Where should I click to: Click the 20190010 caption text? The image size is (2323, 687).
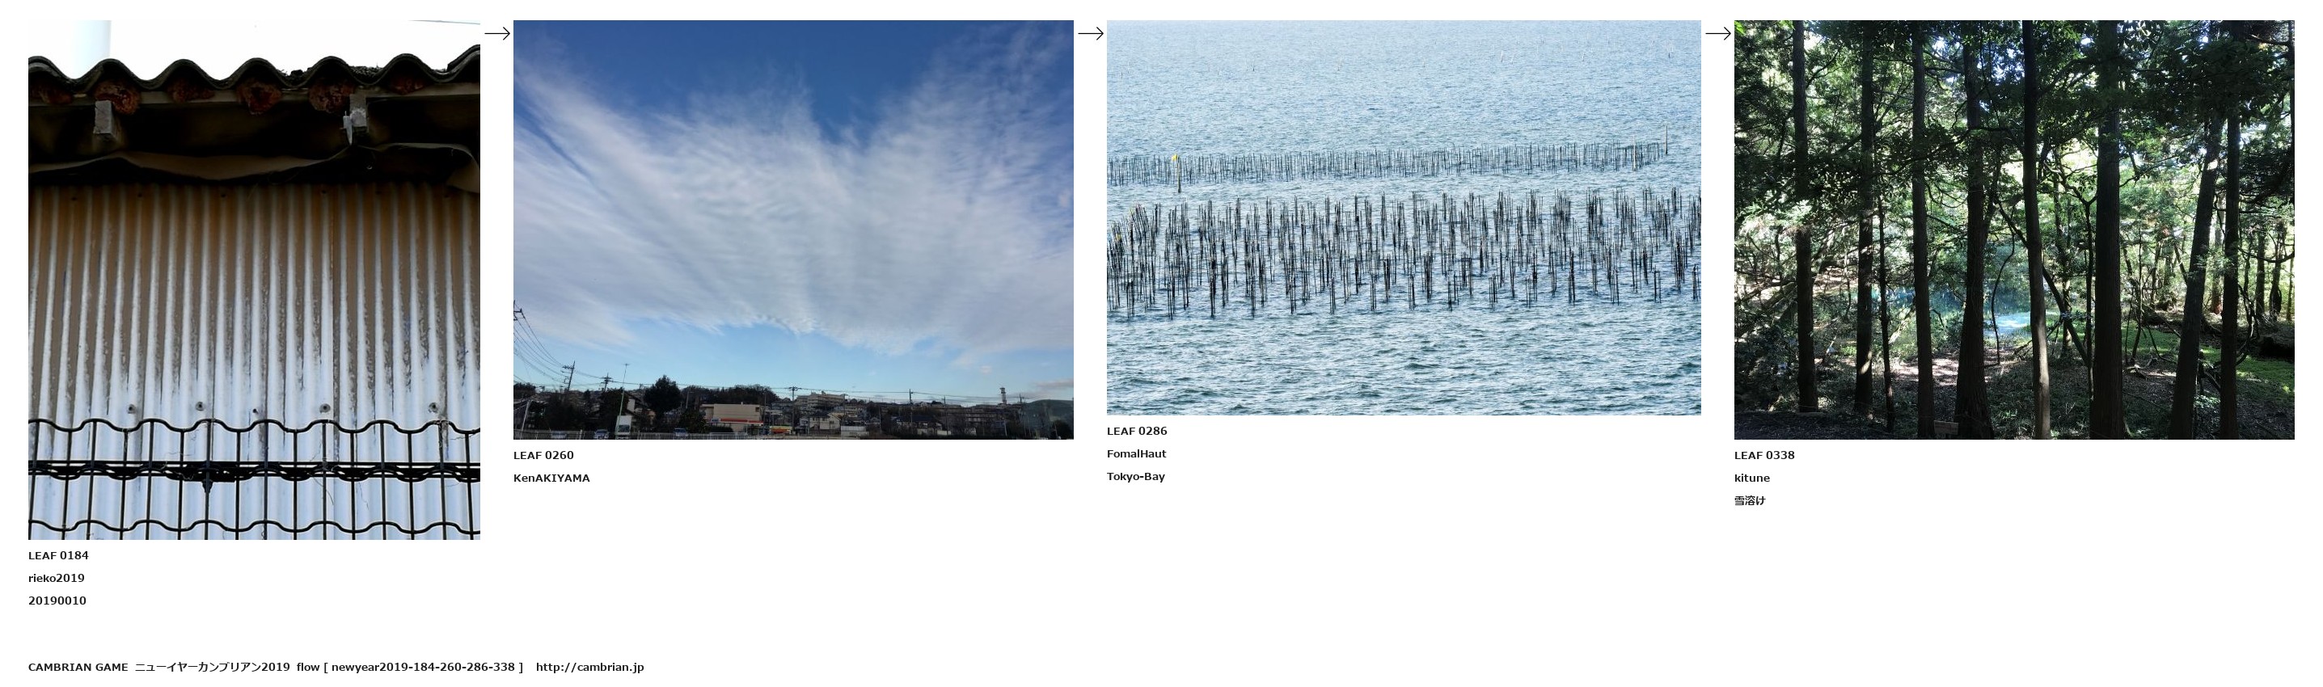tap(57, 601)
